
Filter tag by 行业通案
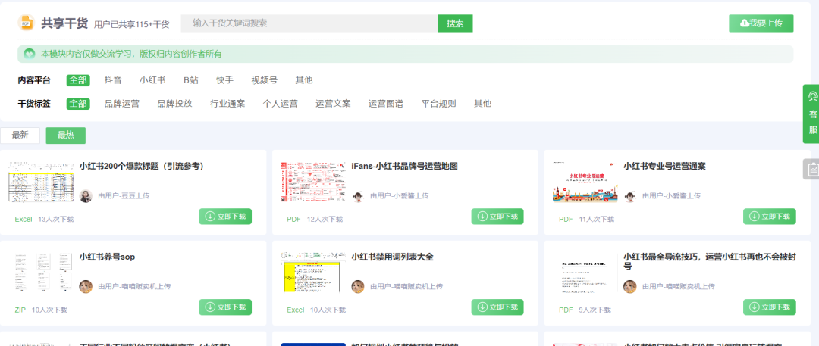click(x=227, y=104)
